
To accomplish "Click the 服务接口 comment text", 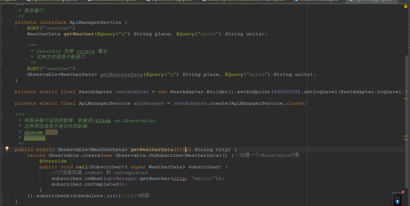I will click(x=34, y=11).
